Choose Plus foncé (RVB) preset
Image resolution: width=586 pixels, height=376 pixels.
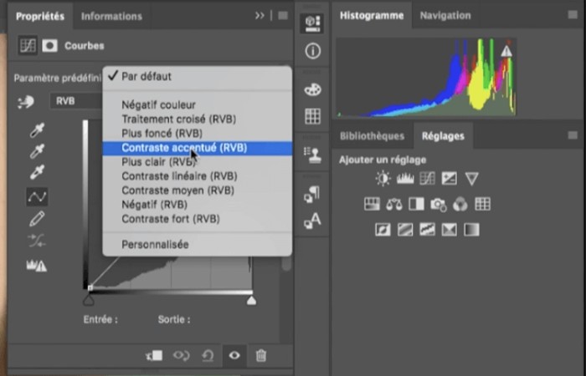198,133
